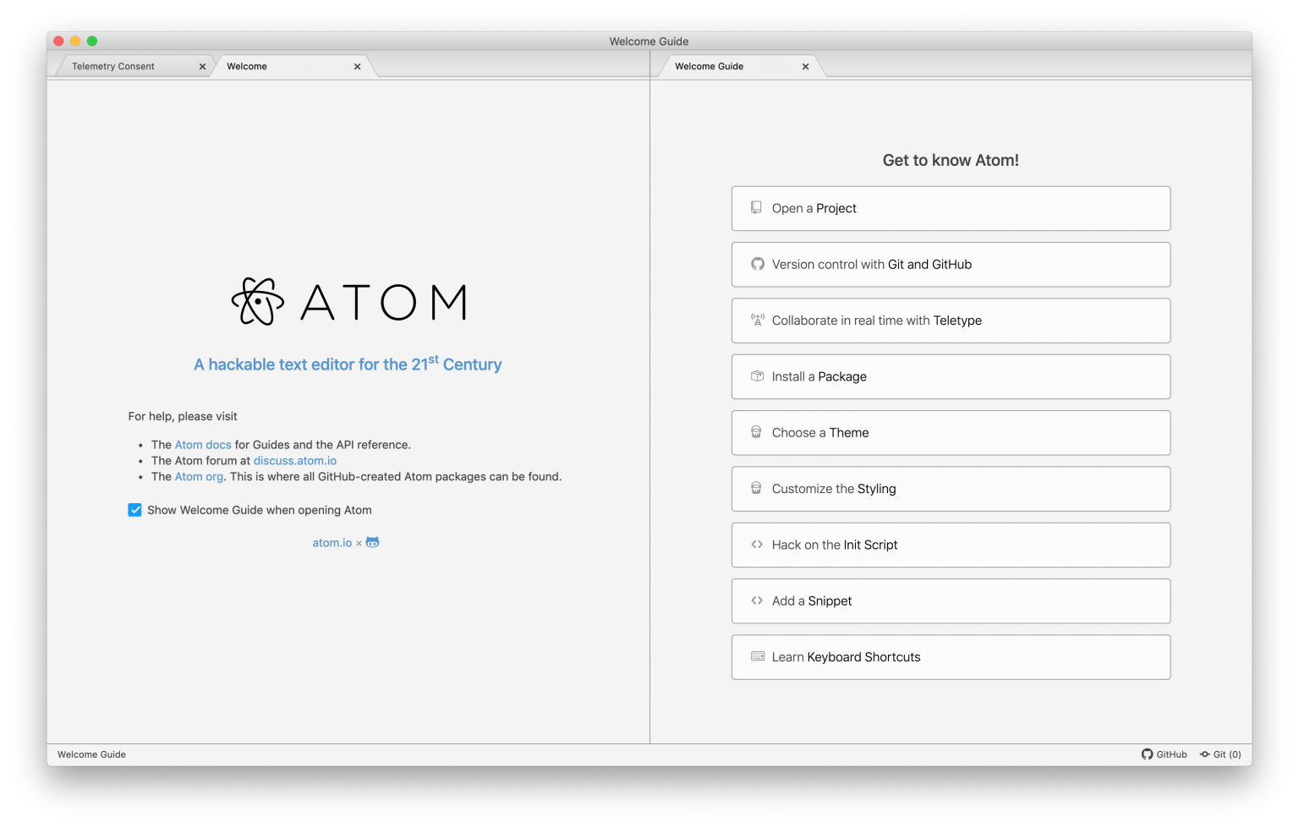
Task: Expand the Hack on the Init Script section
Action: click(x=950, y=546)
